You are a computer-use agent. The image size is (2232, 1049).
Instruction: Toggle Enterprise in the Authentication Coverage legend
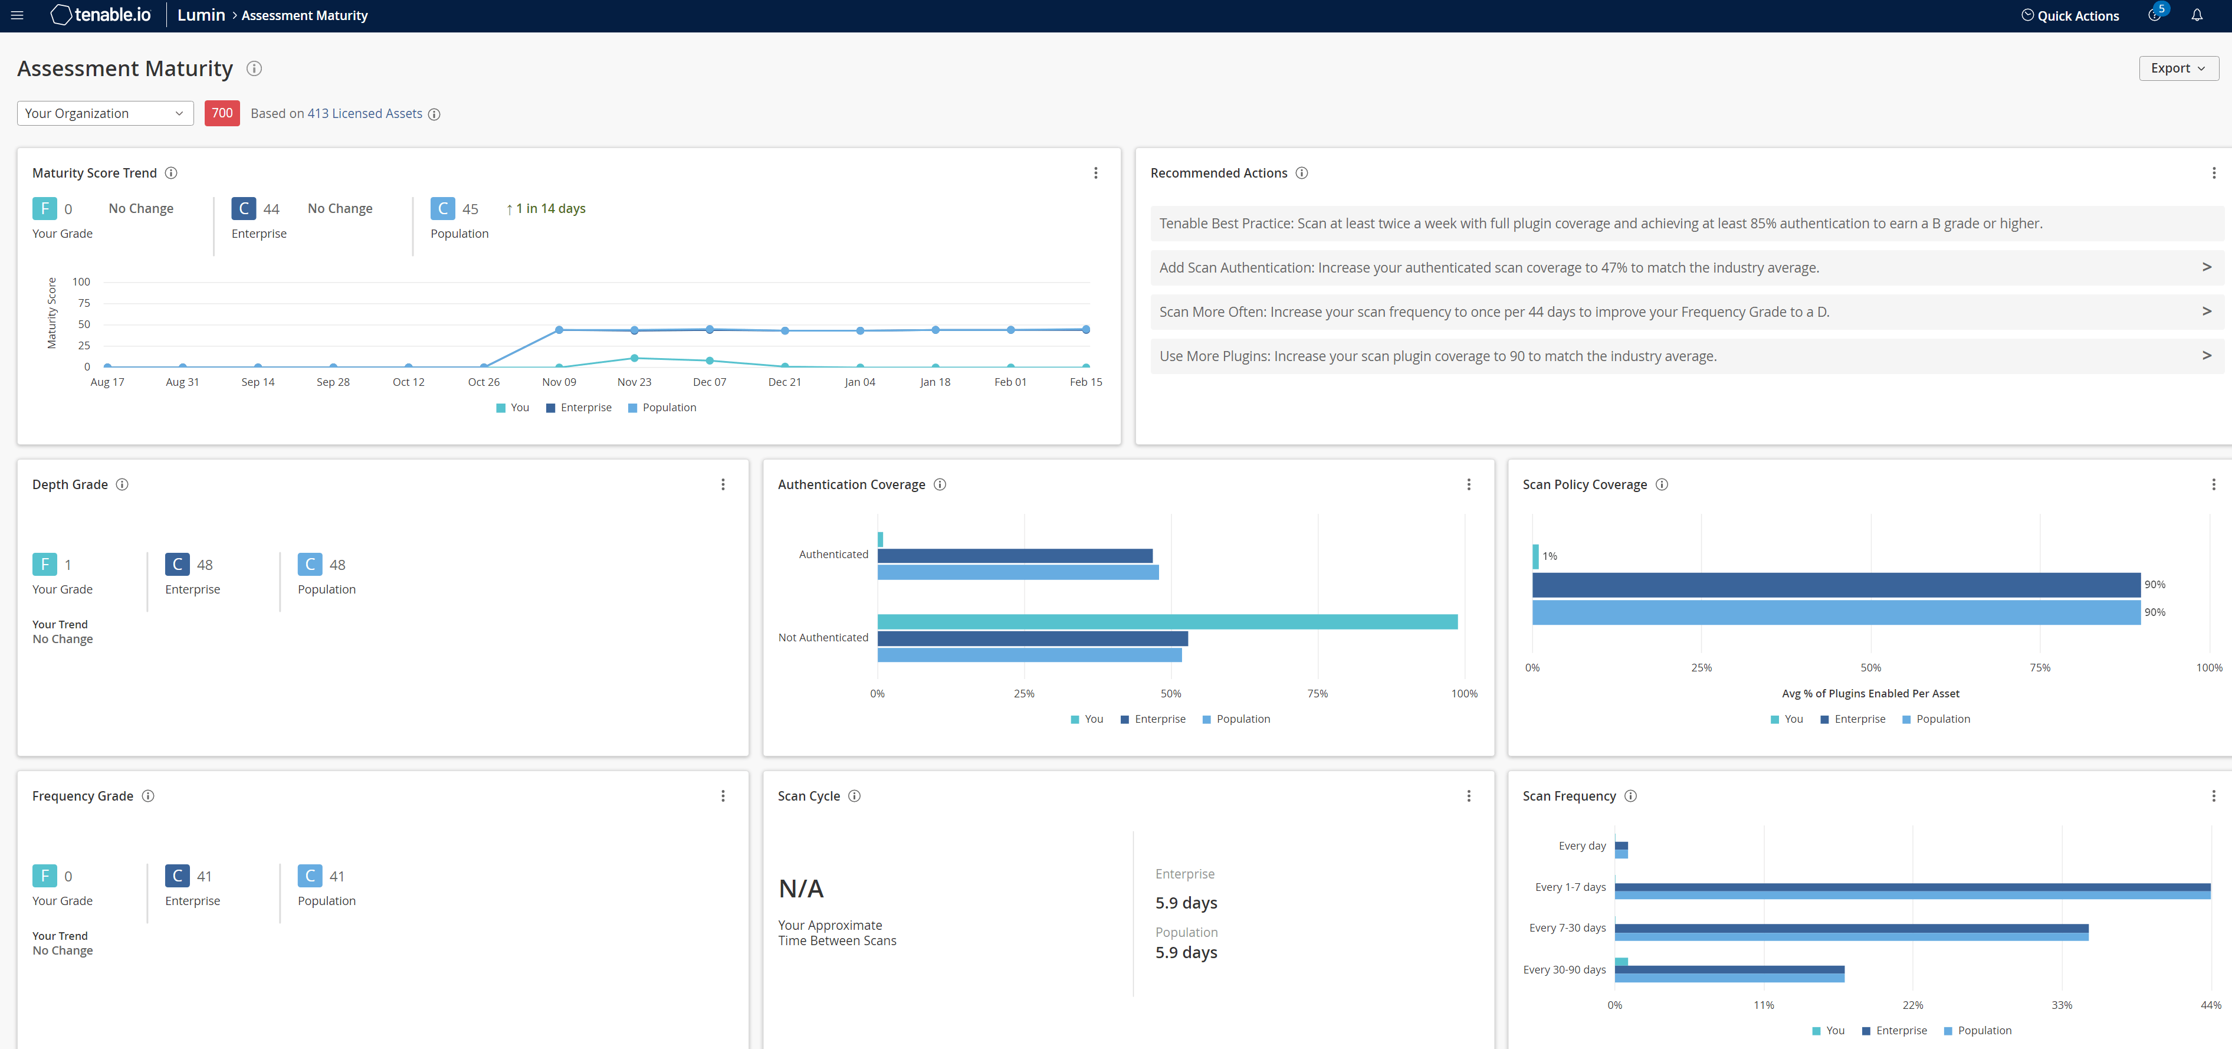coord(1153,719)
